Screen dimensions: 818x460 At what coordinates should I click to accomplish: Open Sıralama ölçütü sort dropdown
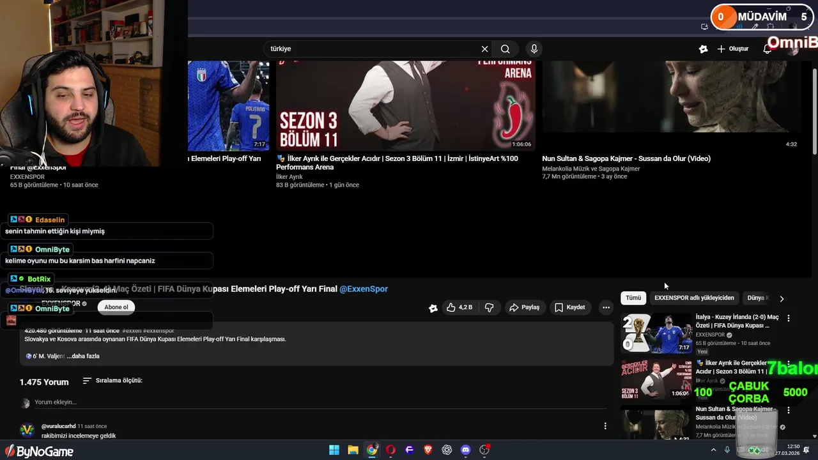[x=112, y=381]
